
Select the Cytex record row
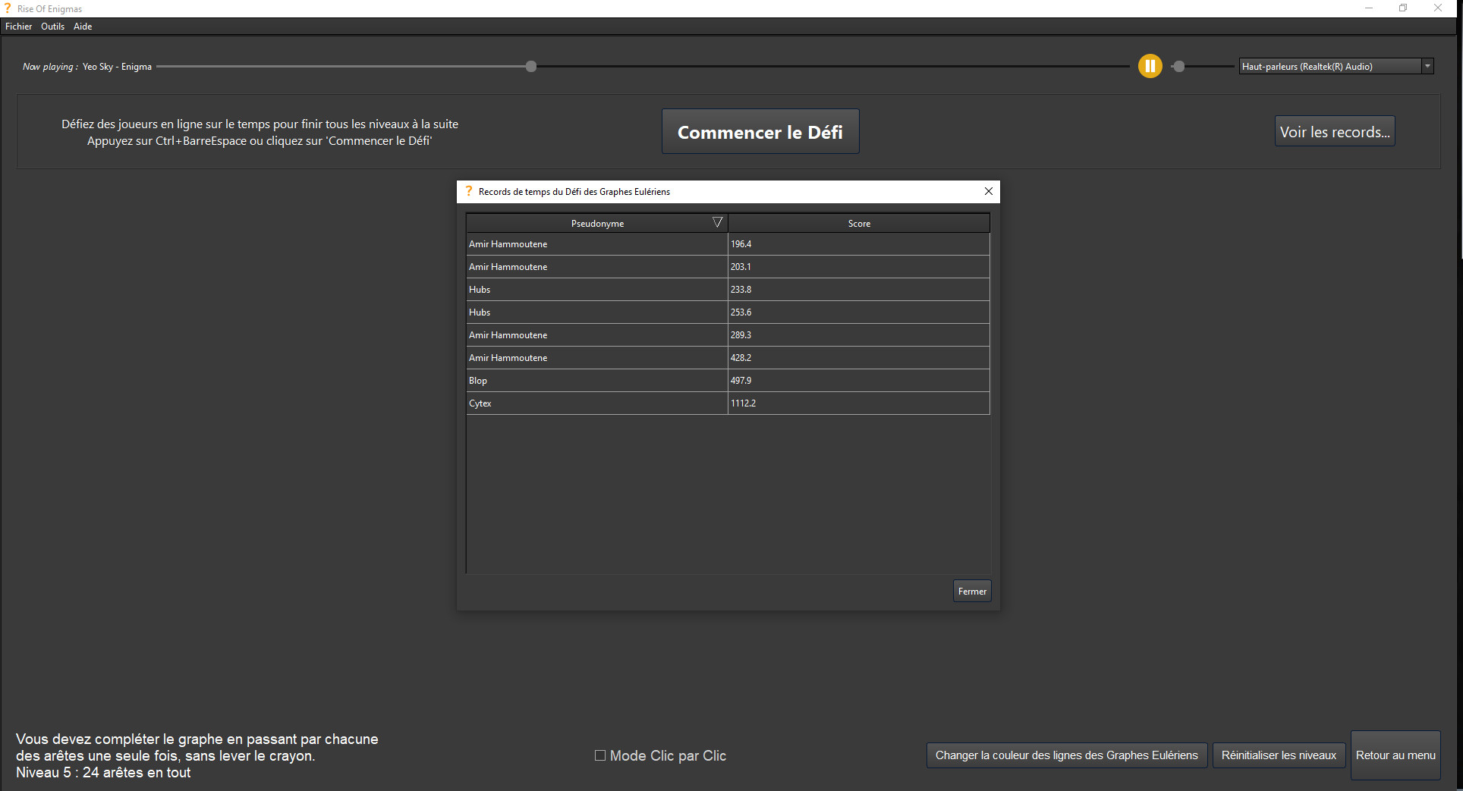pyautogui.click(x=597, y=403)
